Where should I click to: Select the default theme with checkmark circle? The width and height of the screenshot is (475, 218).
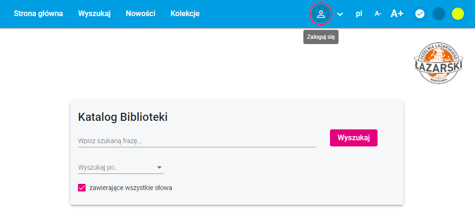click(419, 14)
